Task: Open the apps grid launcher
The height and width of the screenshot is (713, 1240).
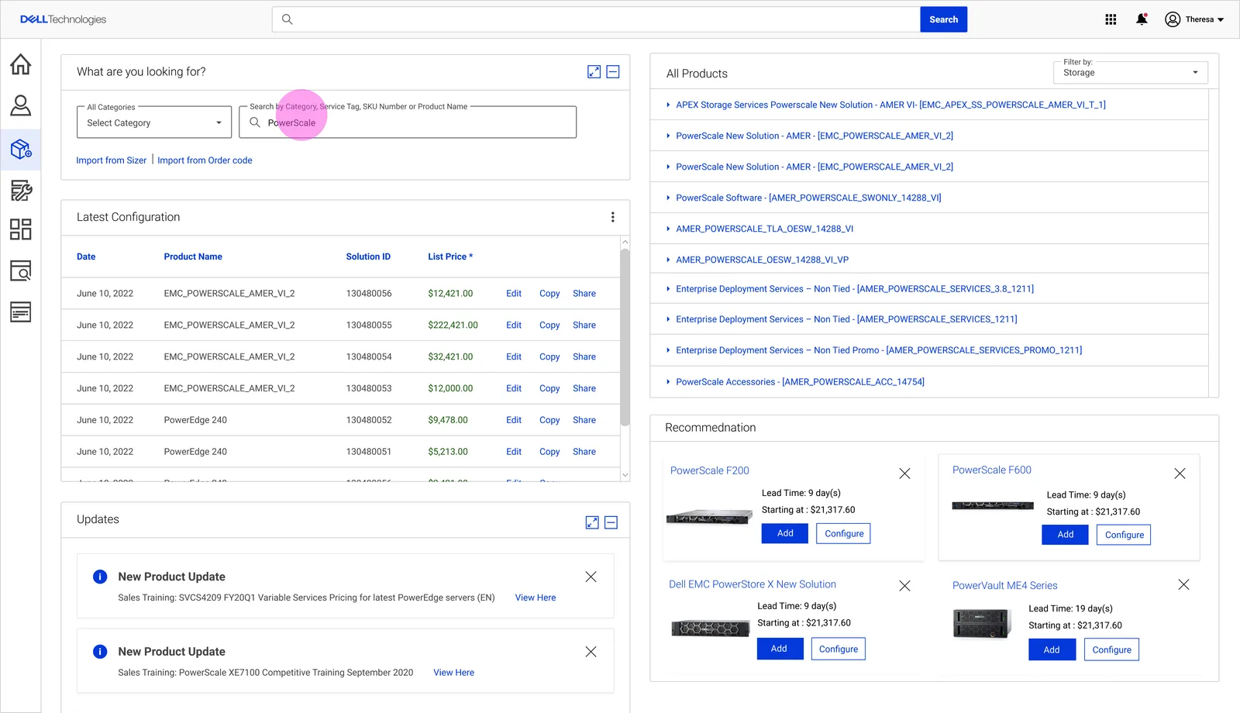Action: pos(1111,19)
